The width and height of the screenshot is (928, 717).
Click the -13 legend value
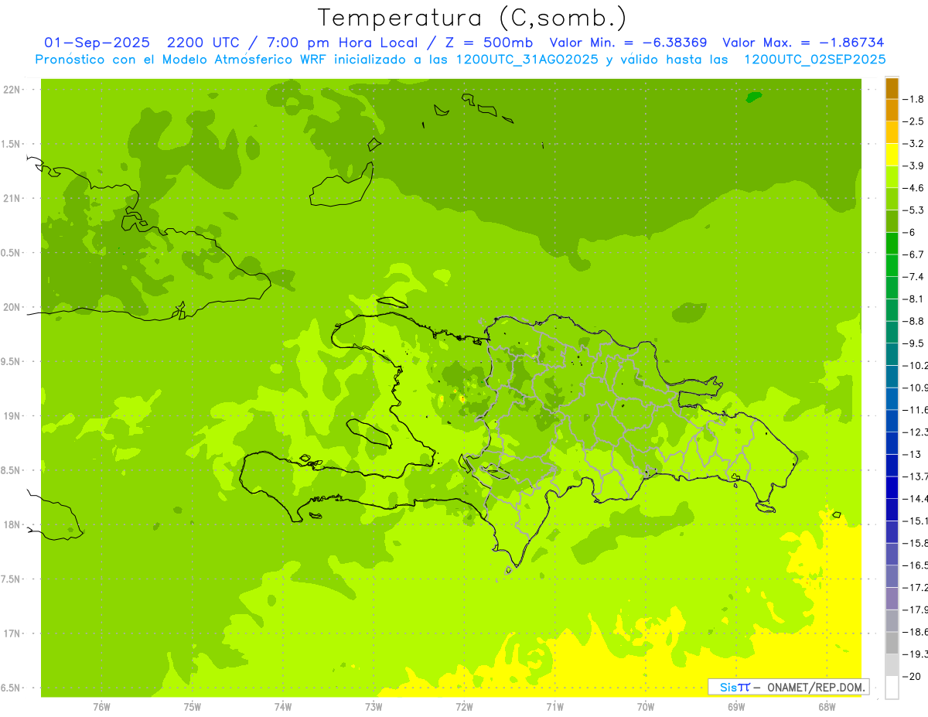tap(912, 454)
